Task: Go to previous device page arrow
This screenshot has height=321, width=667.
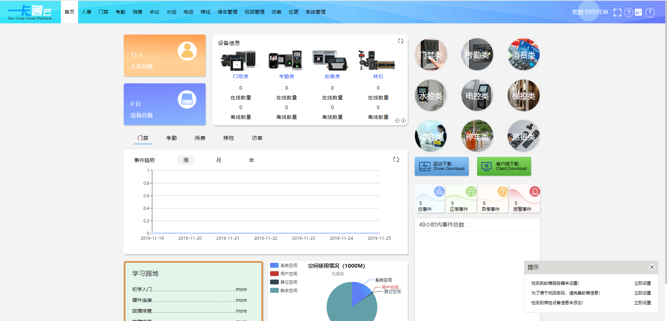Action: [397, 121]
